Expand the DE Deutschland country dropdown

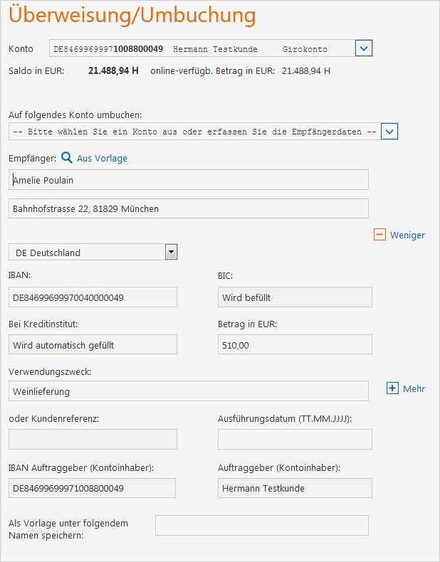click(x=171, y=252)
